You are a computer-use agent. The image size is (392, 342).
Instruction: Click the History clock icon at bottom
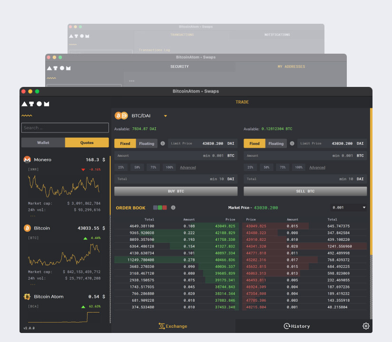287,326
